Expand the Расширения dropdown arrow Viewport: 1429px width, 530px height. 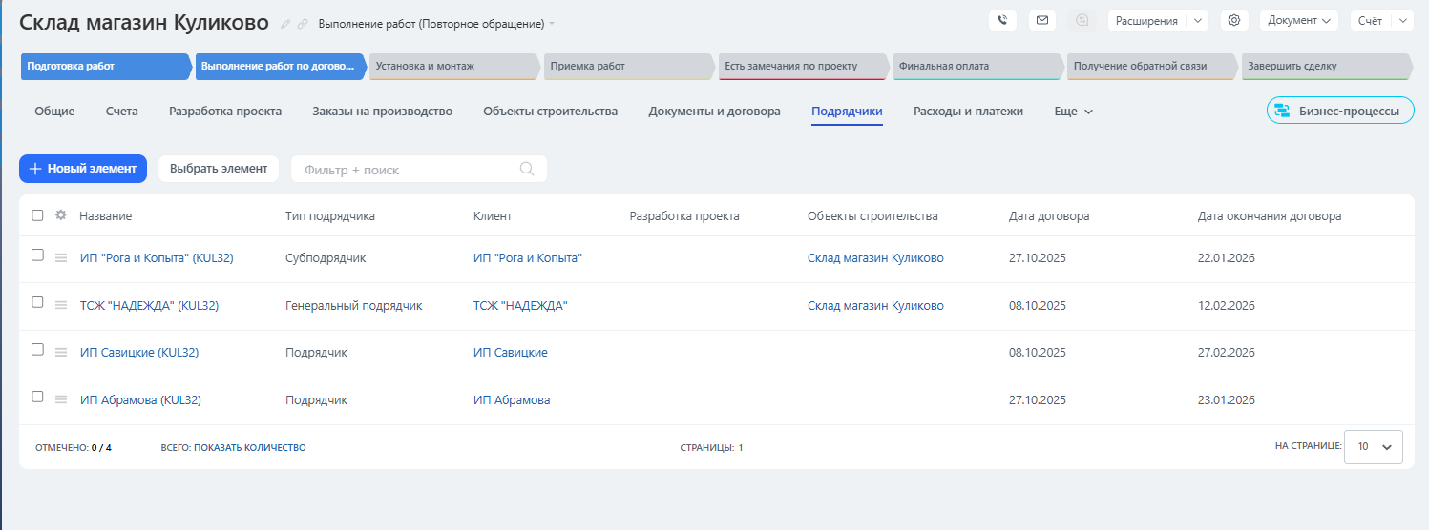pyautogui.click(x=1198, y=20)
